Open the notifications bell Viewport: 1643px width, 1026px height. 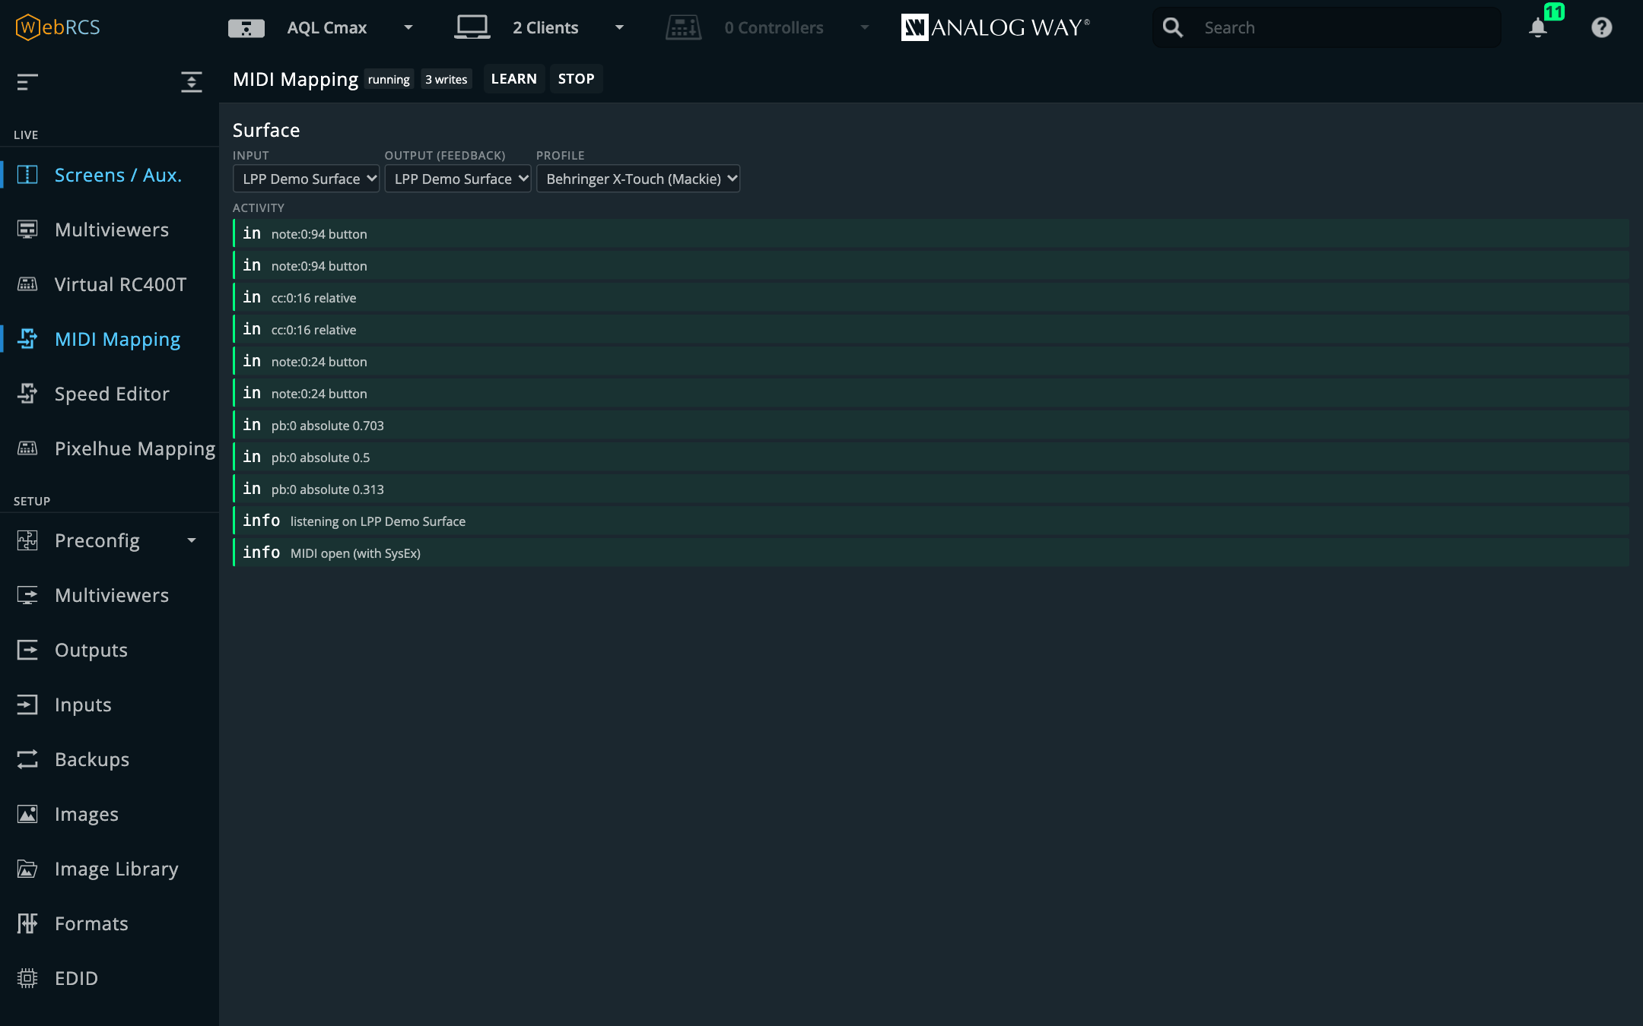(x=1538, y=27)
